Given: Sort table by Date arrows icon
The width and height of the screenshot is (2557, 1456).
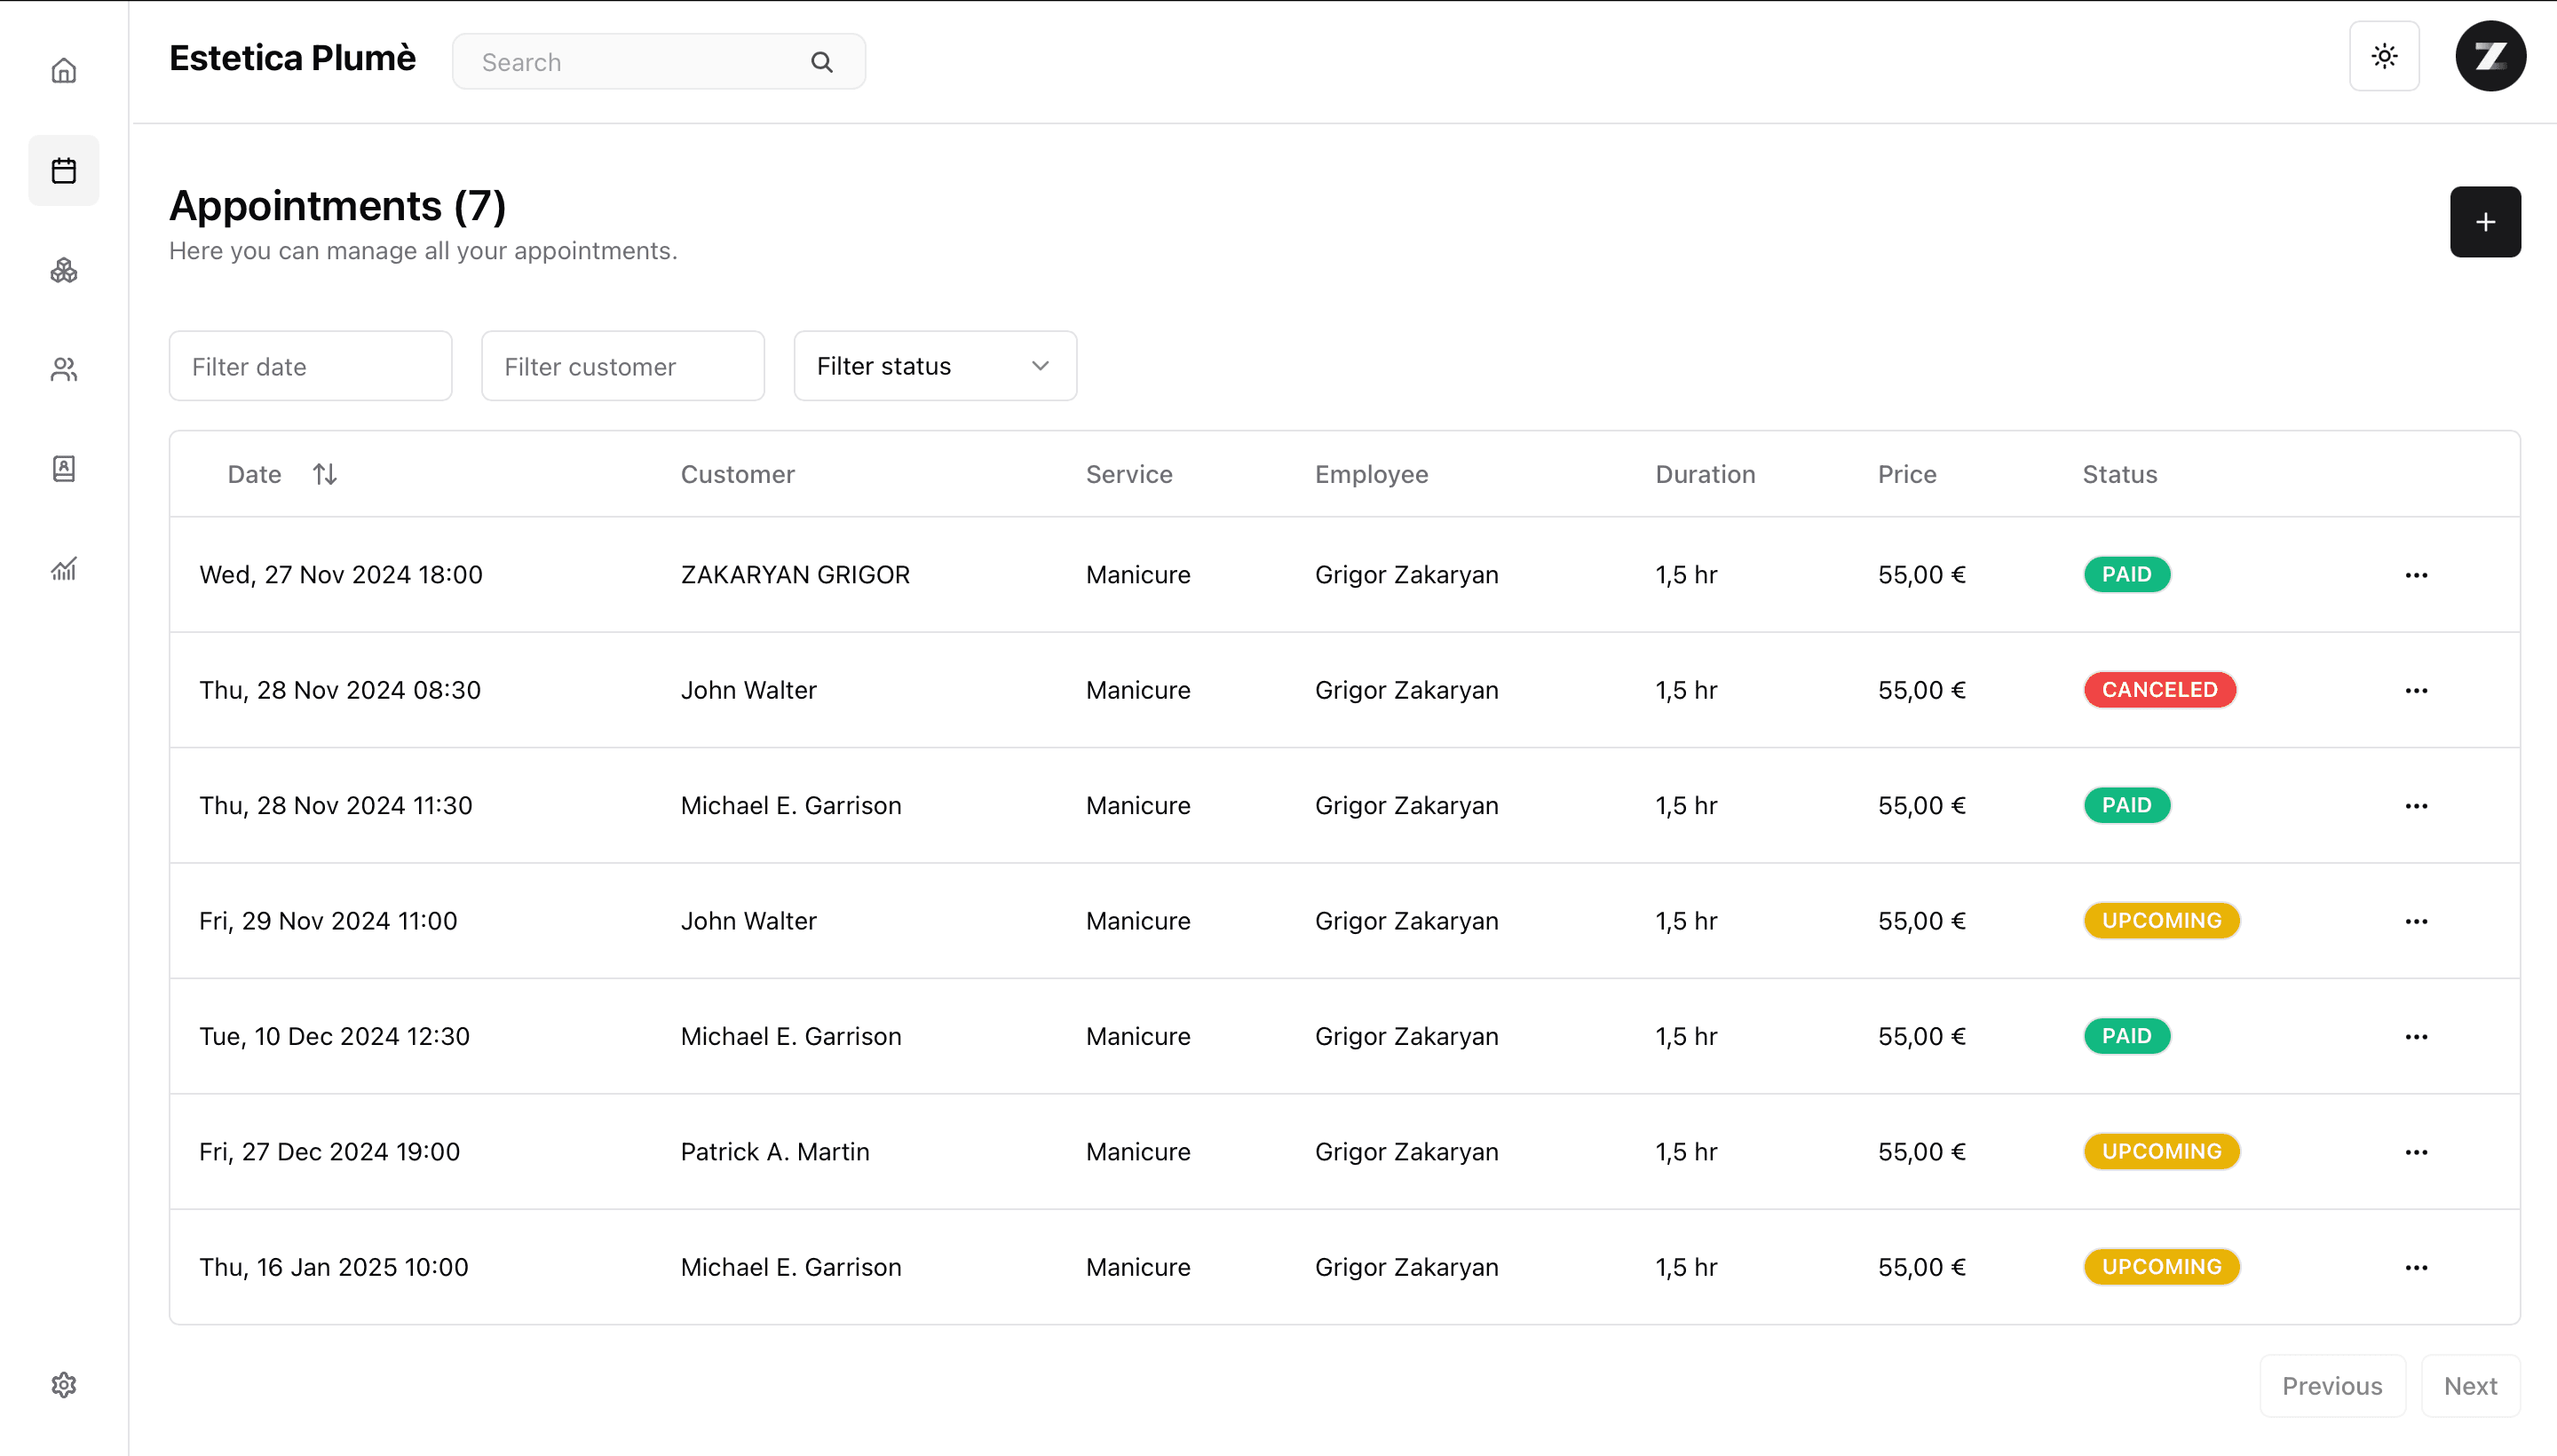Looking at the screenshot, I should (325, 474).
